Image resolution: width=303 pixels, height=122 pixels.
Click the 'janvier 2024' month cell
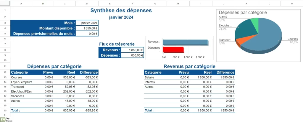click(87, 23)
